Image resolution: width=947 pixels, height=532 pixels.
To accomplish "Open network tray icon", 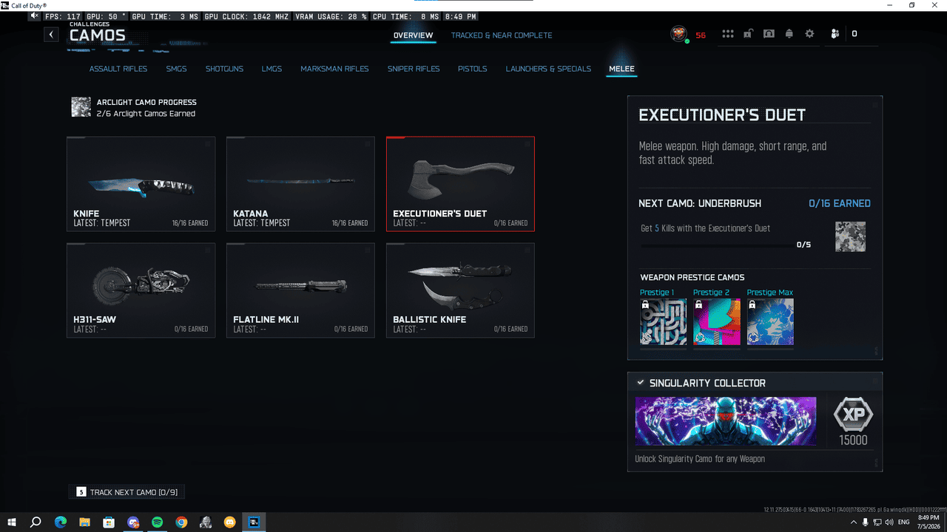I will pyautogui.click(x=877, y=522).
